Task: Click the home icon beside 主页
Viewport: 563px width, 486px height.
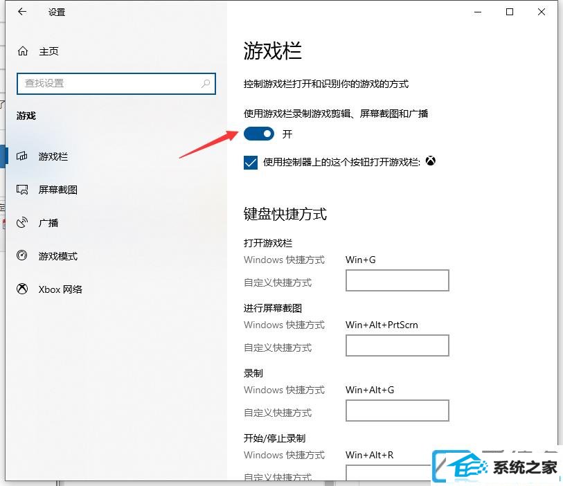Action: 23,51
